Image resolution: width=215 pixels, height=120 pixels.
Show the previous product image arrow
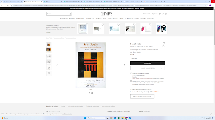(x=57, y=65)
